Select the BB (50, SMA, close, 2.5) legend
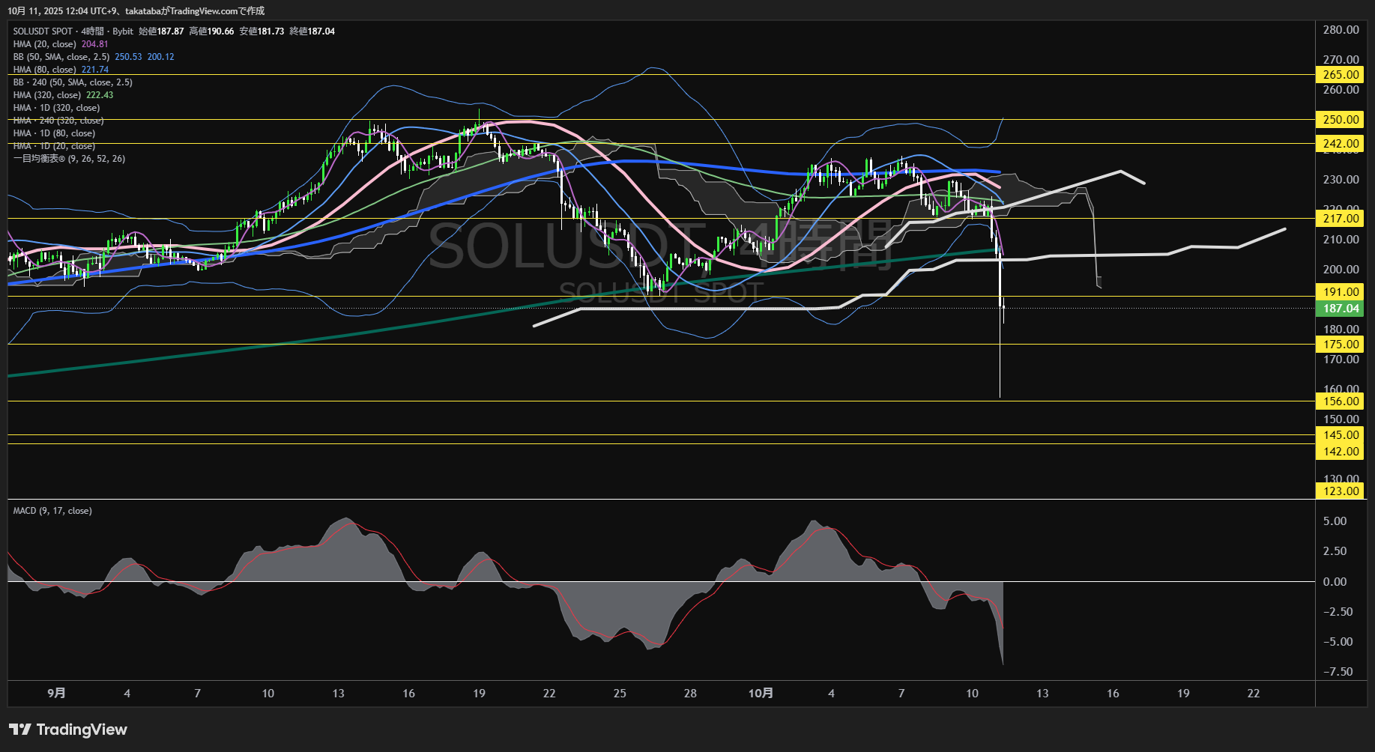 (x=61, y=57)
